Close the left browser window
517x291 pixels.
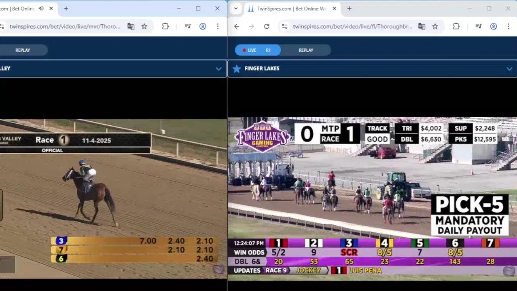click(217, 8)
